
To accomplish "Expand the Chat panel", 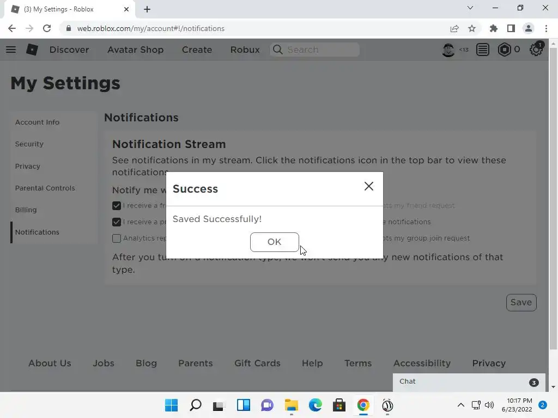I will (x=469, y=382).
